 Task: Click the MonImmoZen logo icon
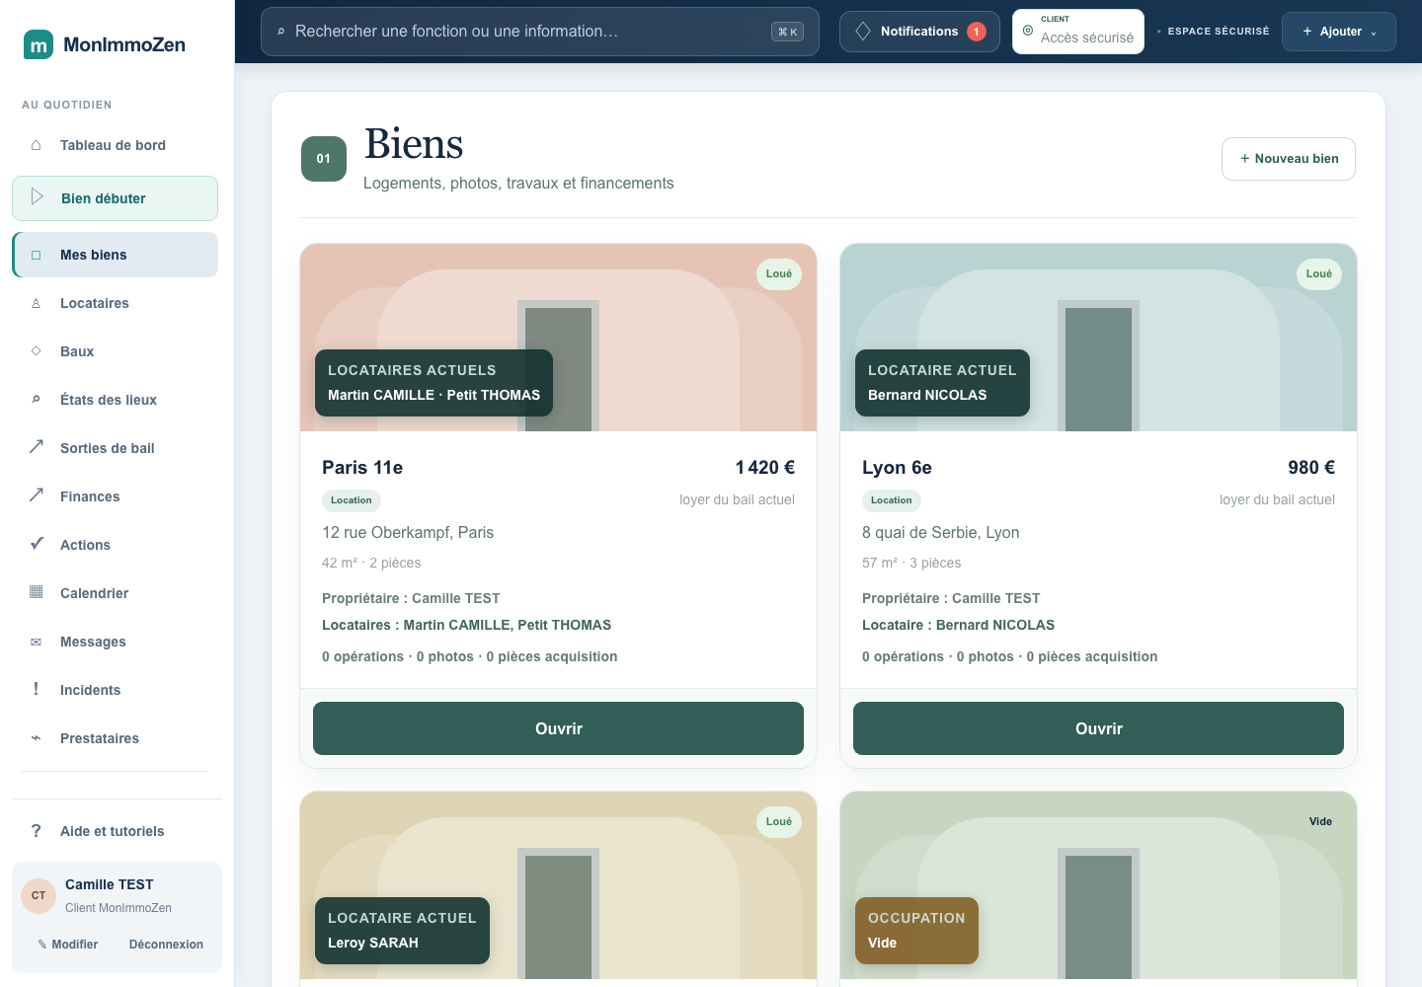tap(39, 44)
